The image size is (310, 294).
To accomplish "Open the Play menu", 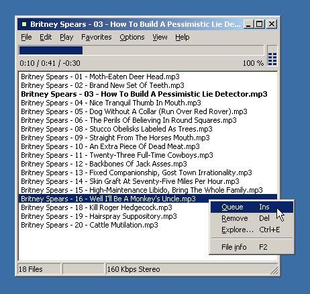I will click(x=66, y=37).
